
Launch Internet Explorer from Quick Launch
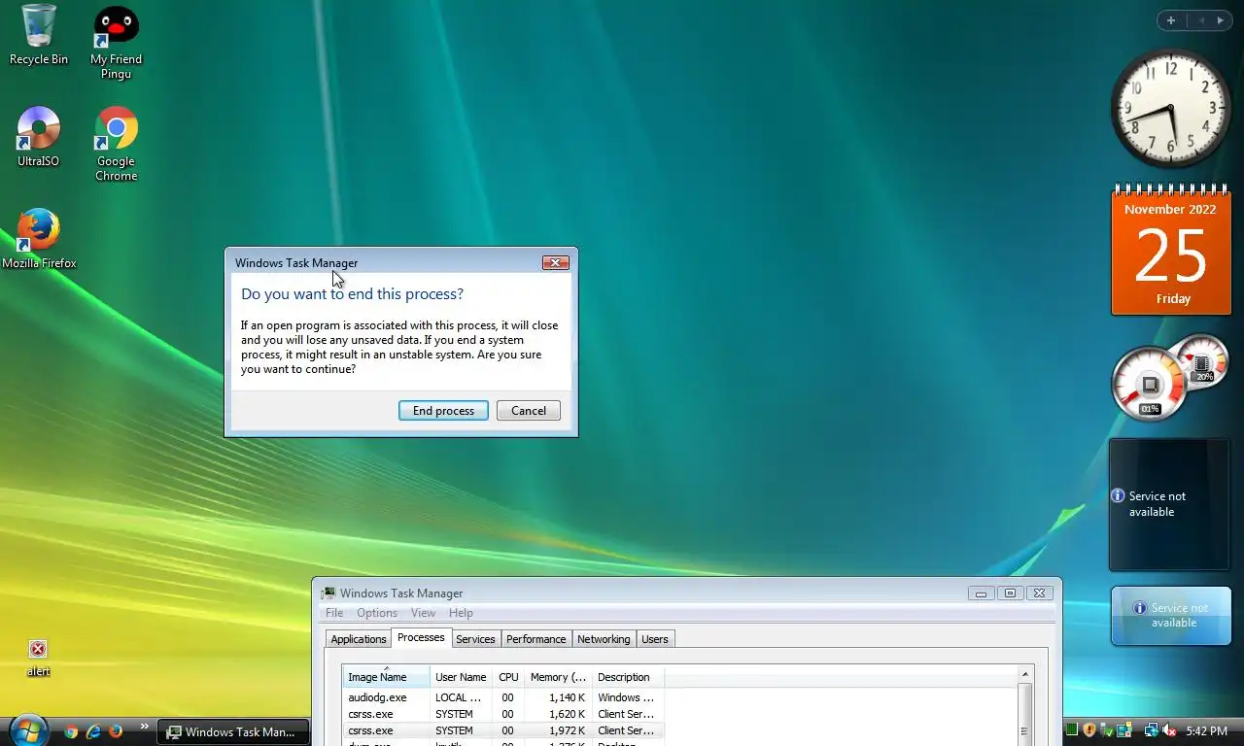pyautogui.click(x=93, y=731)
